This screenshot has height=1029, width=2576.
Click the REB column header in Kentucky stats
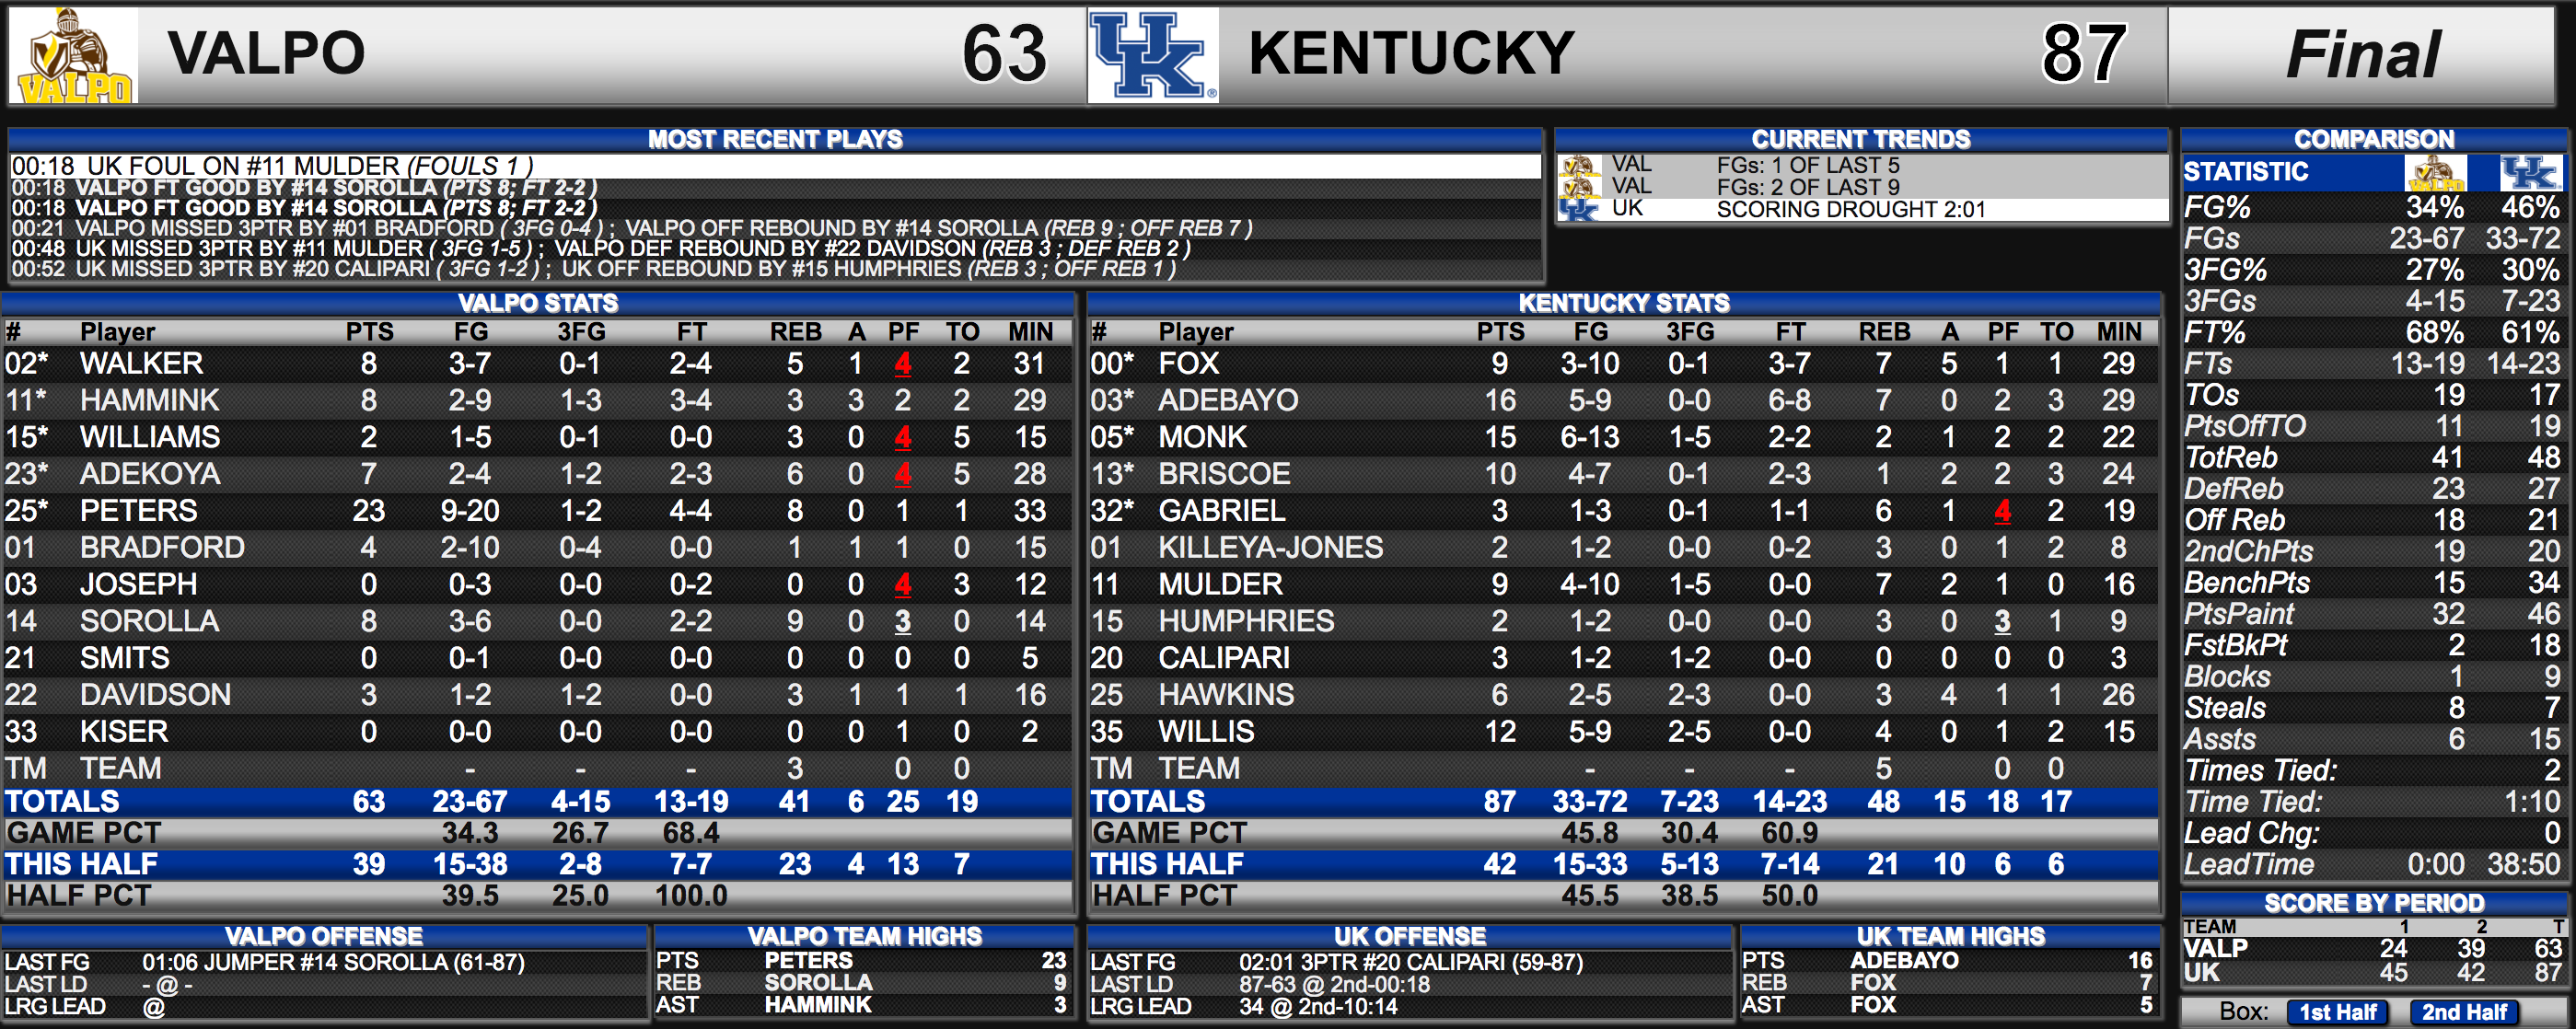pos(1884,332)
